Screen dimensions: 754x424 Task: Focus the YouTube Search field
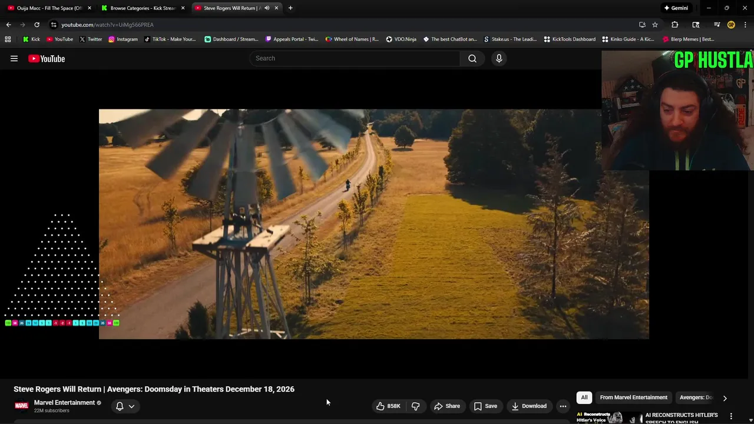(355, 58)
